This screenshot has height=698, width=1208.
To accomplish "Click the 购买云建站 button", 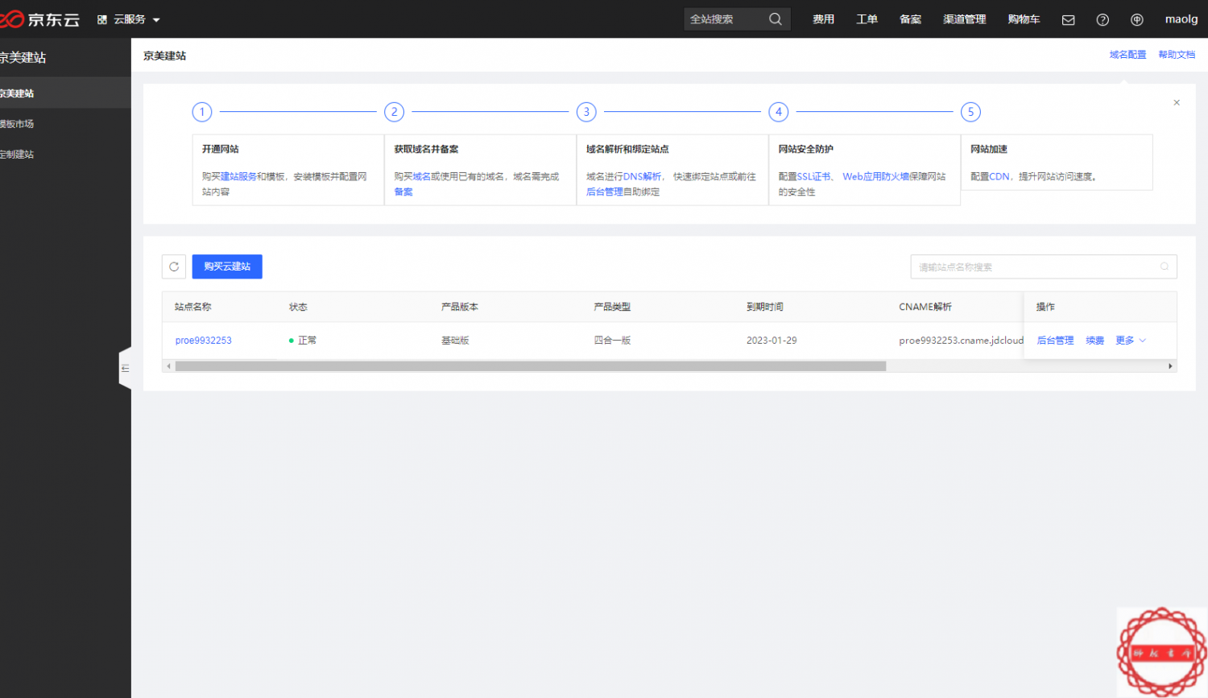I will coord(227,266).
